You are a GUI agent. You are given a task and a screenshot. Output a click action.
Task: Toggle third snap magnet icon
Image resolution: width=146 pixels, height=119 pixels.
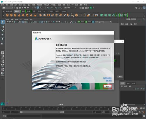(x=53, y=8)
